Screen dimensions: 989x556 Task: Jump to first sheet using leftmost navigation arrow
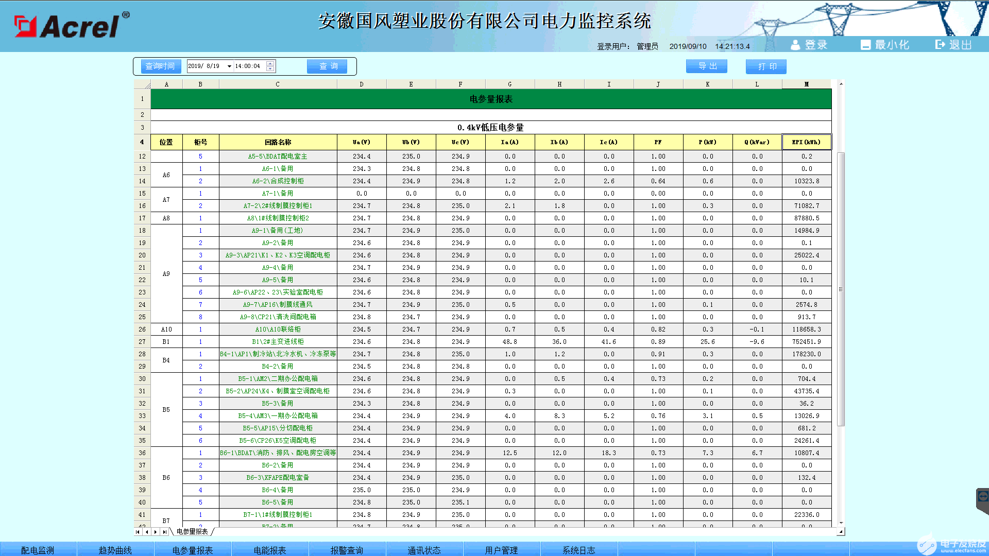tap(137, 532)
